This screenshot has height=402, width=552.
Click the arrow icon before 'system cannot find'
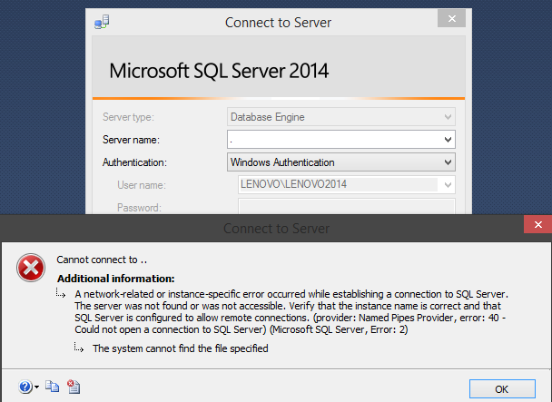point(81,348)
